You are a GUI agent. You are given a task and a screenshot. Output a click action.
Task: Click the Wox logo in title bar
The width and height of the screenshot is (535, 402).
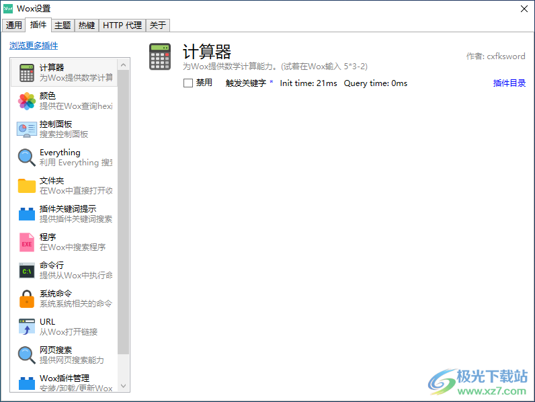click(x=8, y=9)
